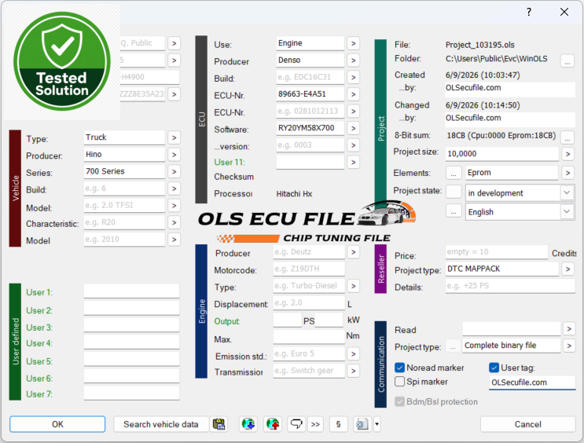Click arrow next to User 11 field
Screen dimensions: 584x443
(353, 163)
